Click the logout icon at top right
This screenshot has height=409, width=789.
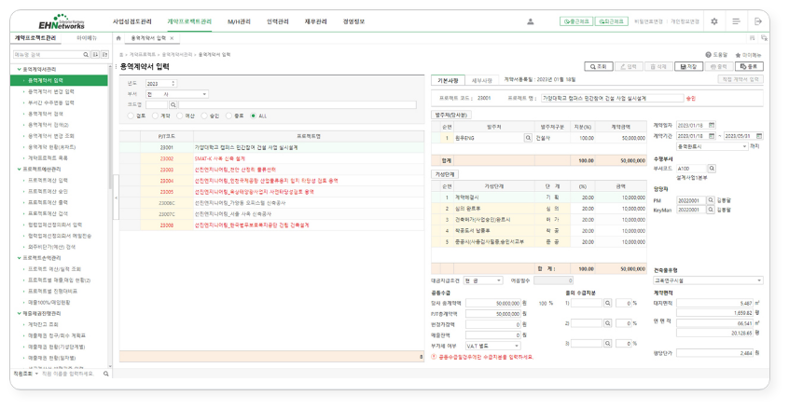tap(757, 20)
